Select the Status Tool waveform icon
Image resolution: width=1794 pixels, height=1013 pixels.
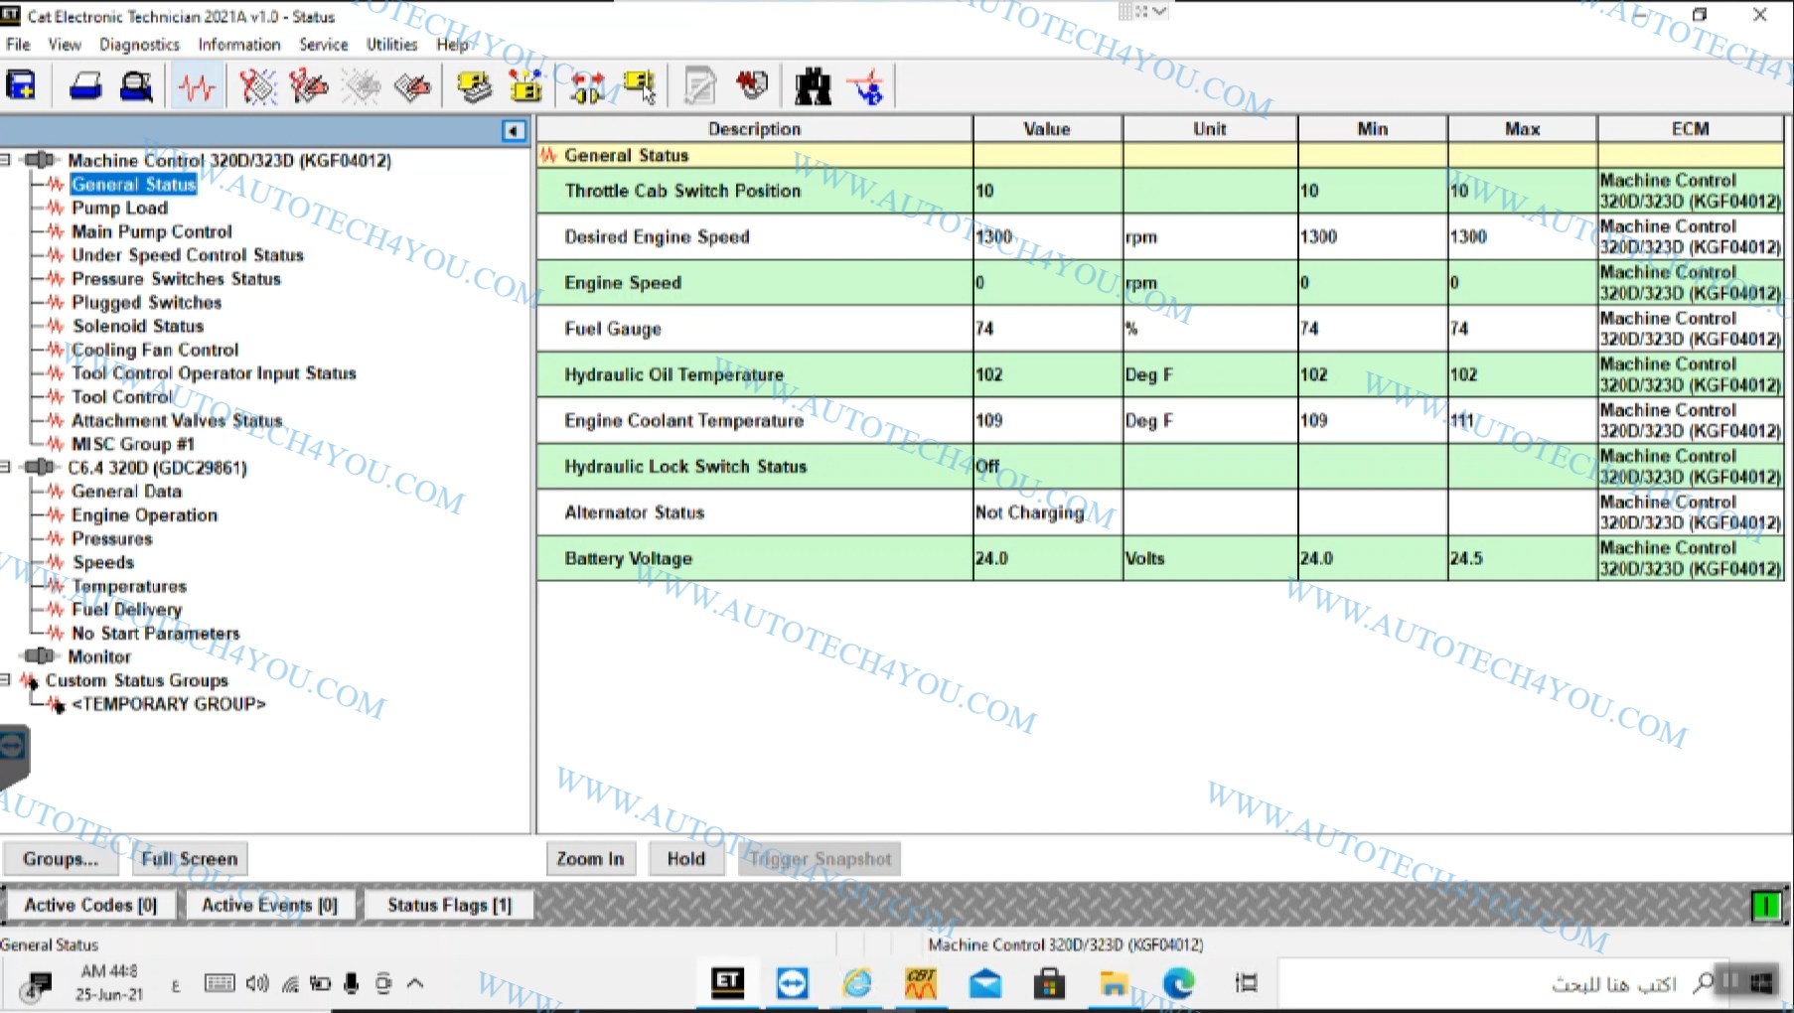(x=197, y=87)
